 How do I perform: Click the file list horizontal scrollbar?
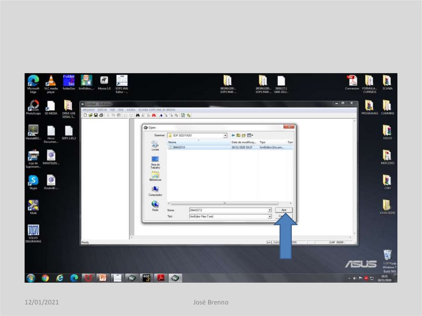[224, 203]
